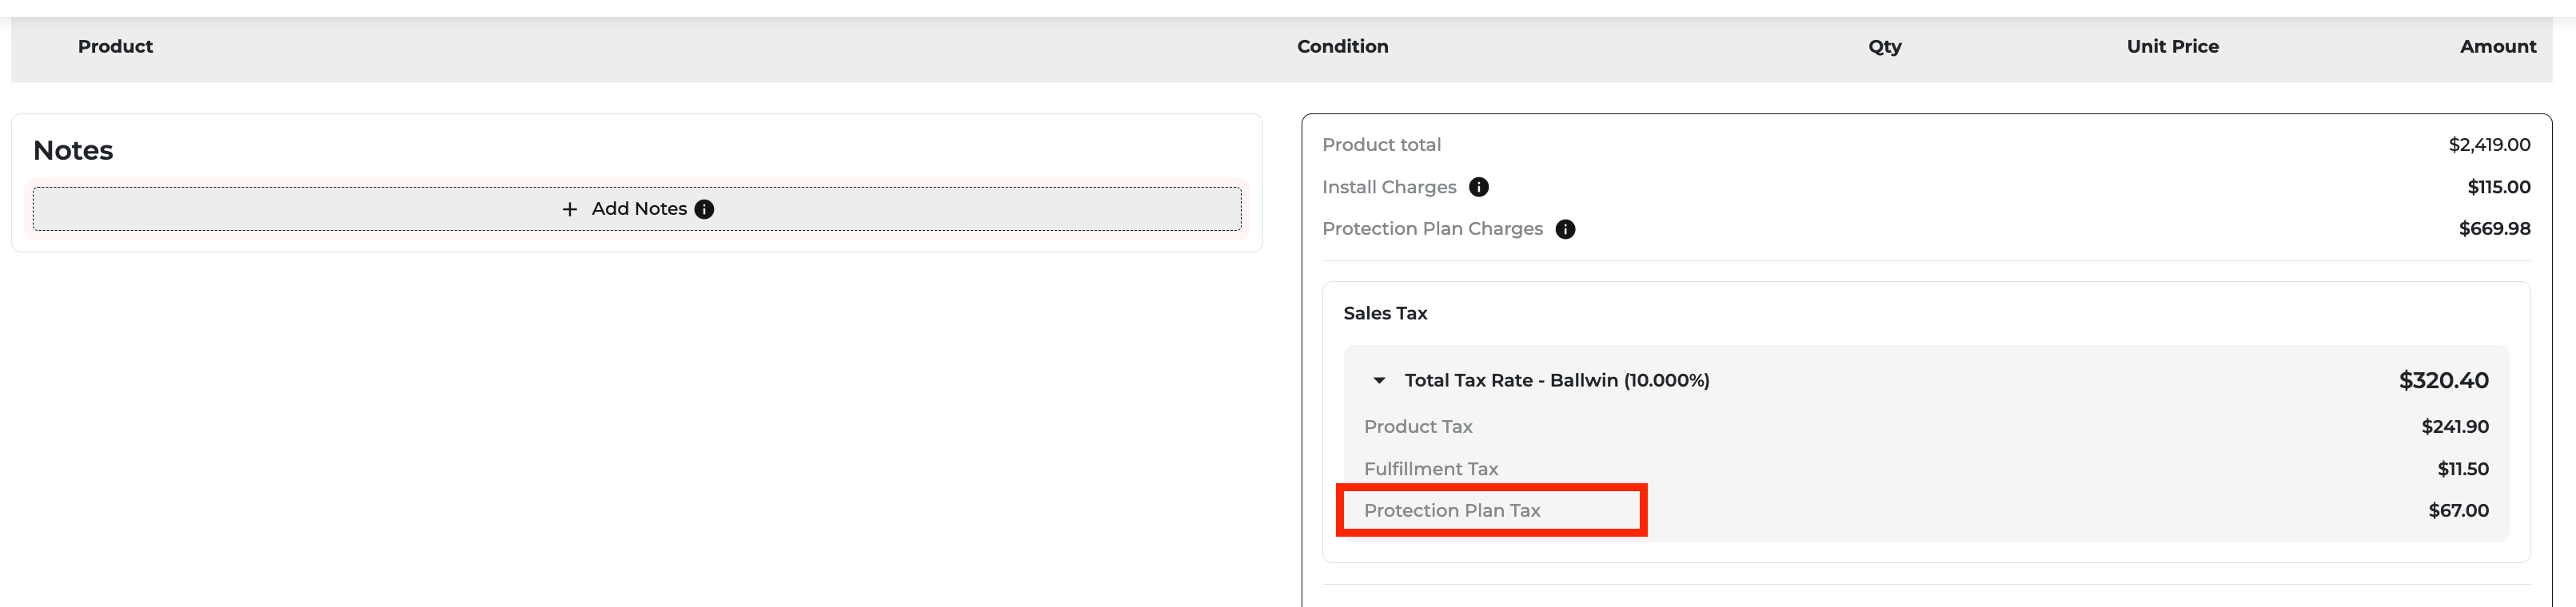Image resolution: width=2576 pixels, height=607 pixels.
Task: Click the Unit Price column header
Action: click(x=2172, y=46)
